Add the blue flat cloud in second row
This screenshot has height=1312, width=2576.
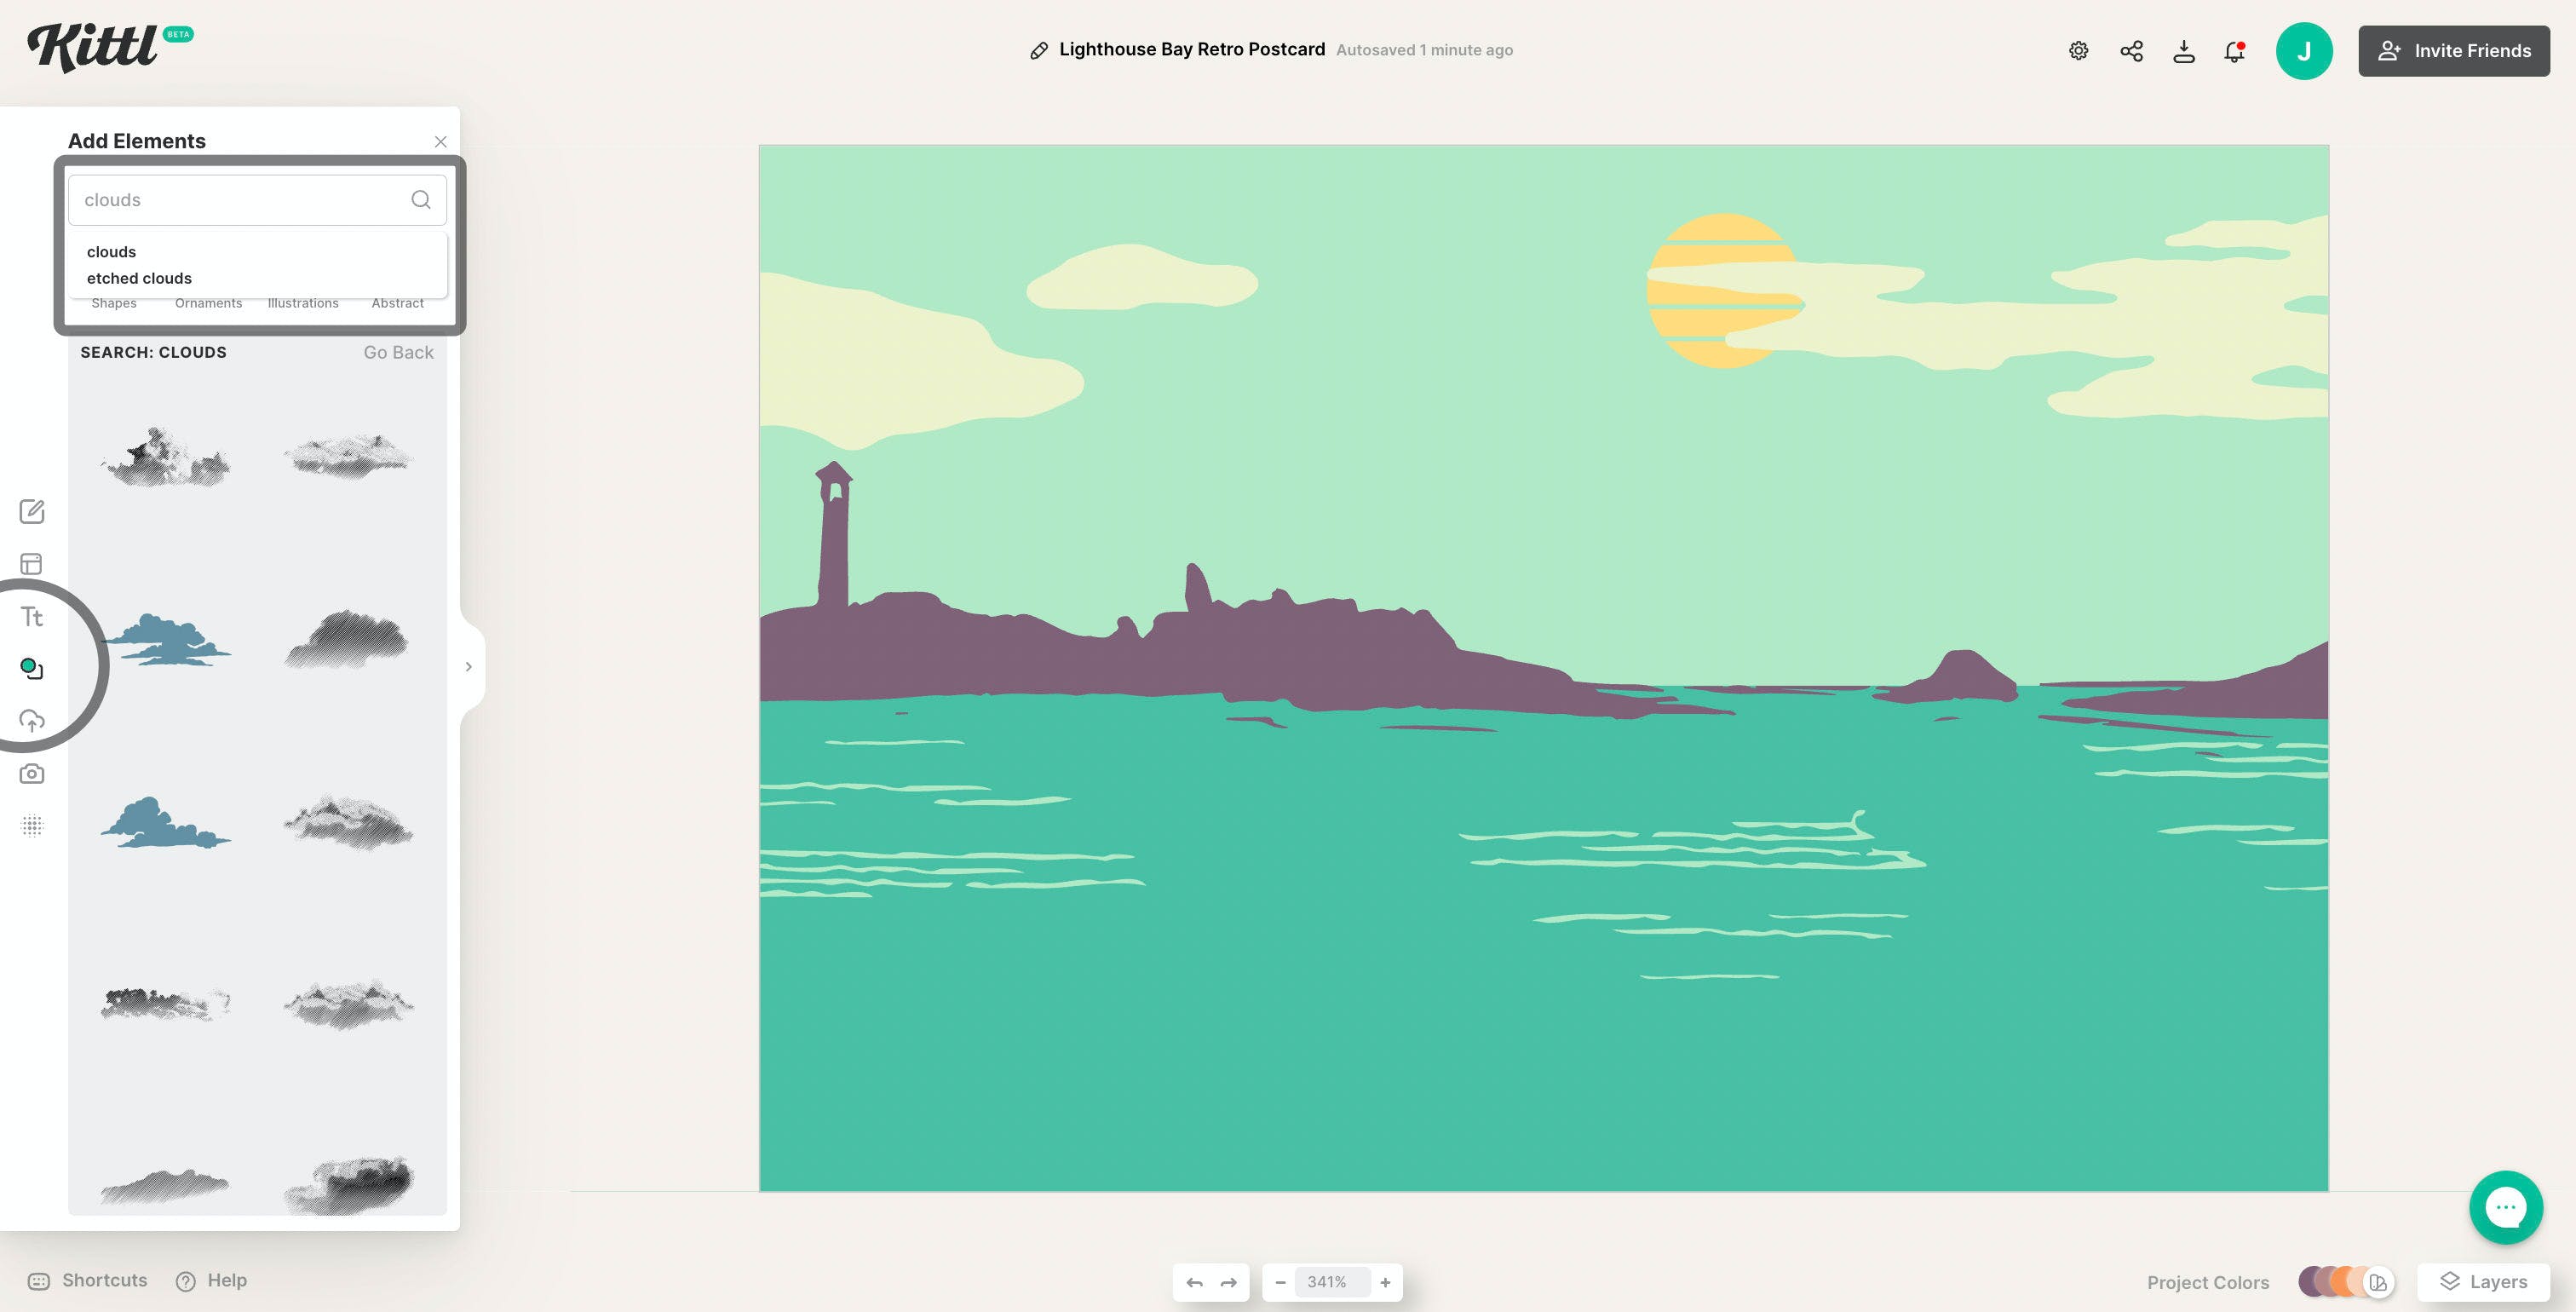pyautogui.click(x=166, y=640)
